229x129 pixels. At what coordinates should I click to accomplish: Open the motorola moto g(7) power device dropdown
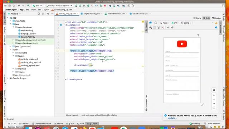click(x=59, y=6)
